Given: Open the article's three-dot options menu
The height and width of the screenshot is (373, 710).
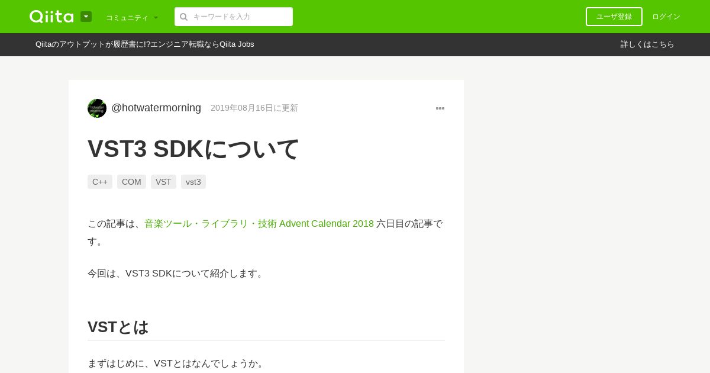Looking at the screenshot, I should [440, 108].
